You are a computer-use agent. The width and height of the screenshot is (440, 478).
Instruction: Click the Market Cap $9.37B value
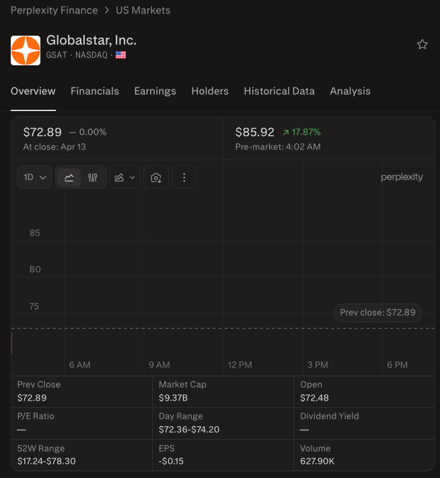tap(173, 398)
